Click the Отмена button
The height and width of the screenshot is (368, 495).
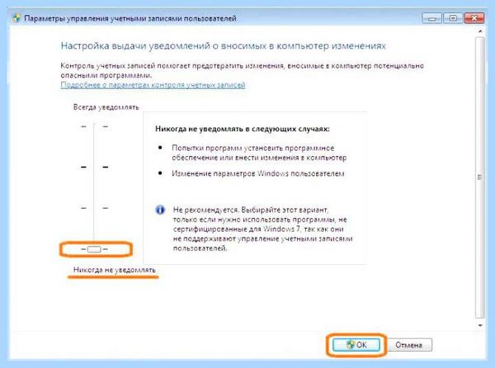(x=409, y=345)
